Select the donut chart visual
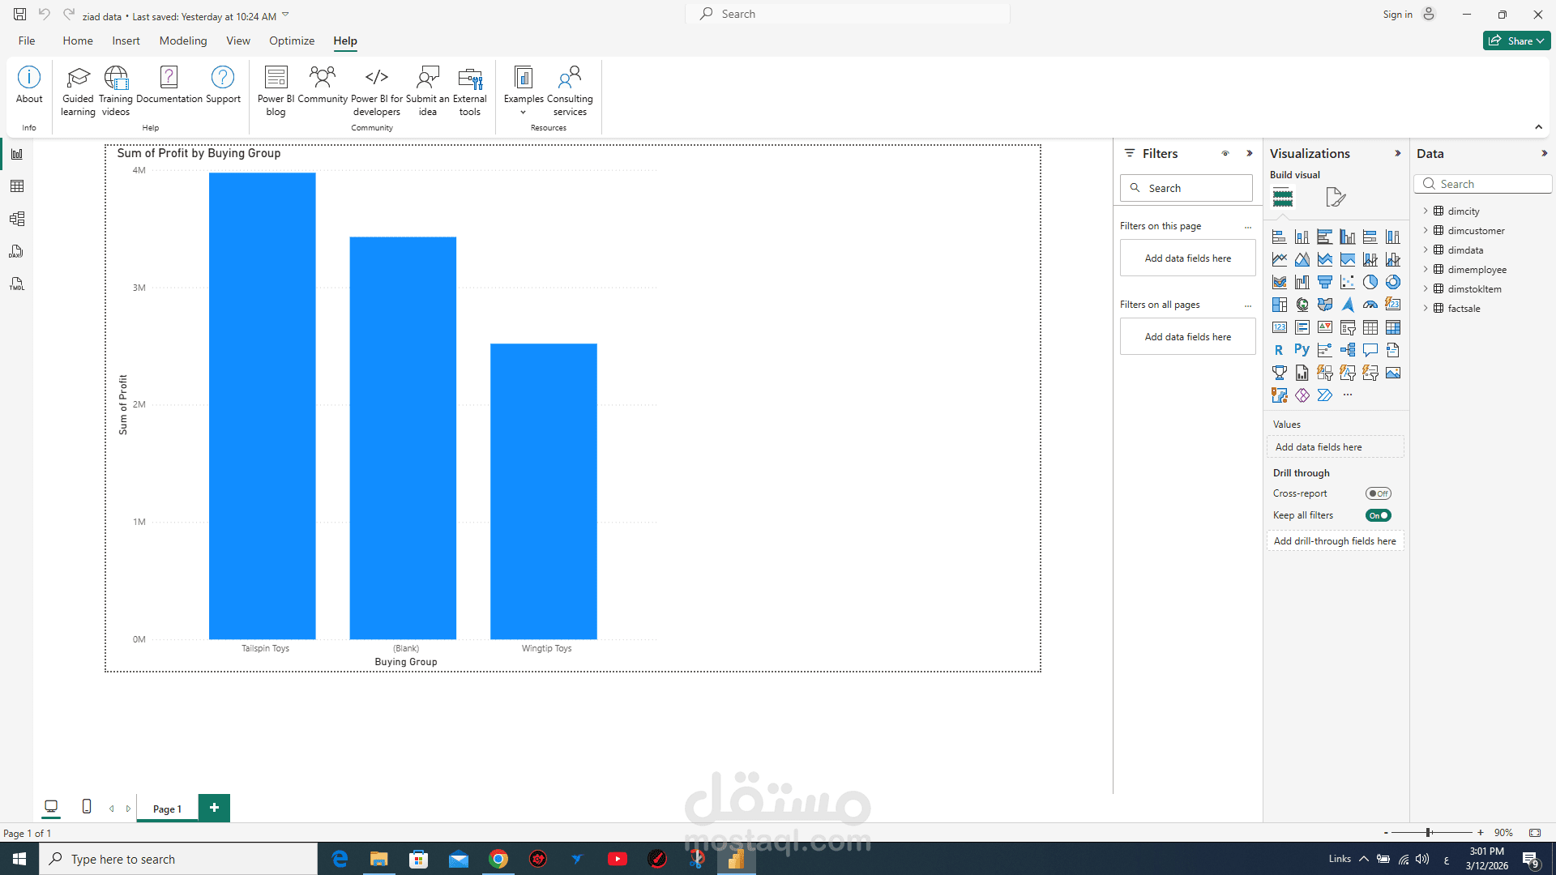This screenshot has height=875, width=1556. (1392, 283)
